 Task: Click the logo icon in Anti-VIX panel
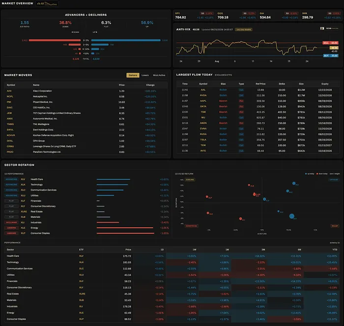(x=322, y=29)
